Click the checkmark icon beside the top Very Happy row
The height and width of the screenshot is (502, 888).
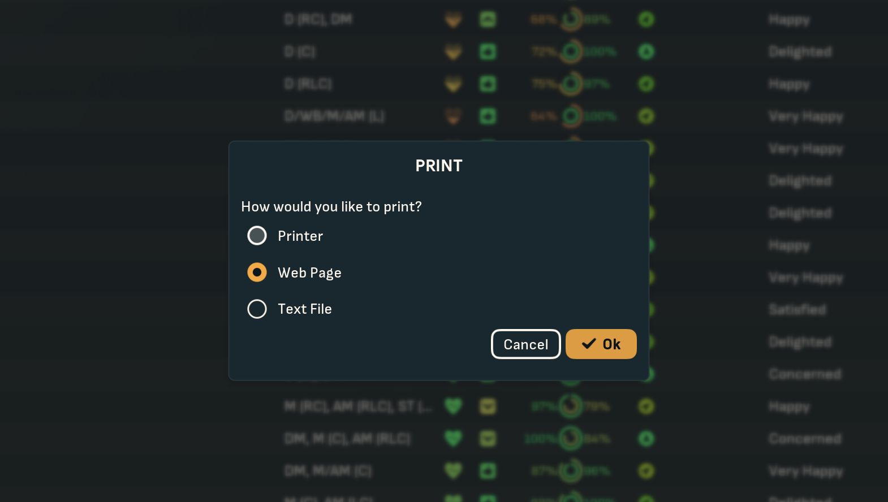(x=645, y=149)
